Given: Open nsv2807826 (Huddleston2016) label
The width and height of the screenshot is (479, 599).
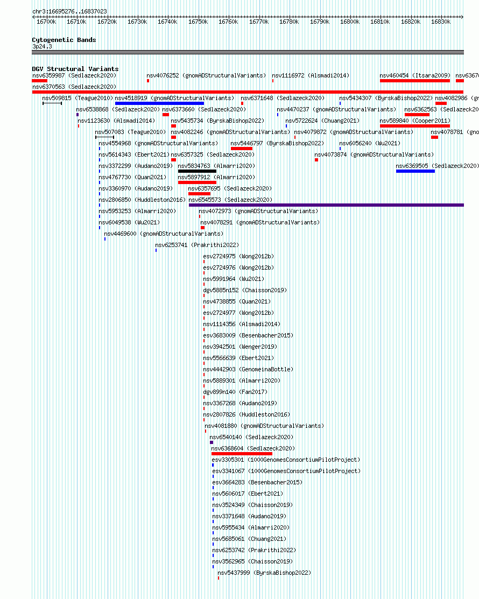Looking at the screenshot, I should click(x=246, y=414).
